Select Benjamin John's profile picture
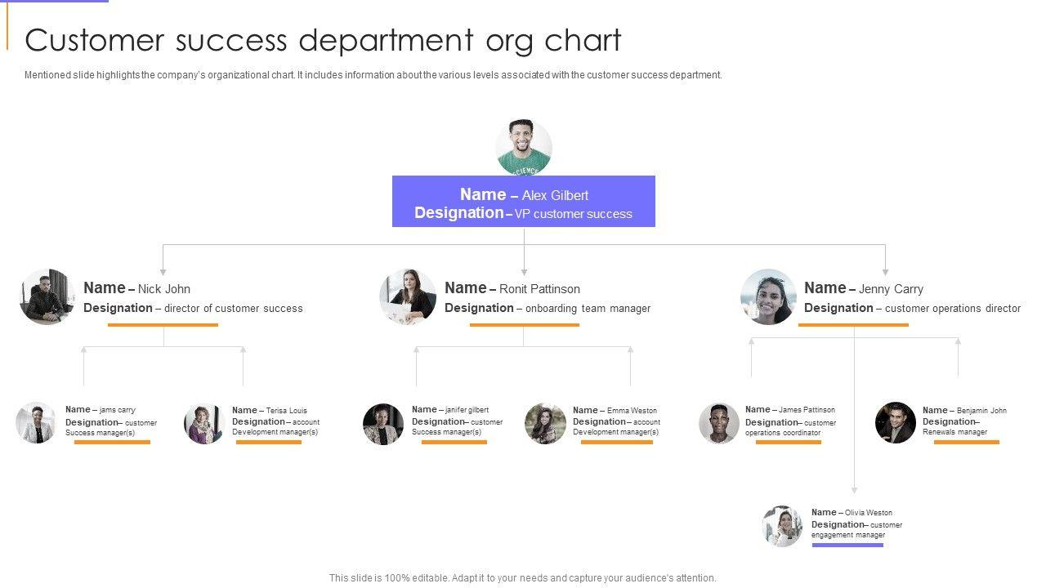Screen dimensions: 1046x588 896,422
